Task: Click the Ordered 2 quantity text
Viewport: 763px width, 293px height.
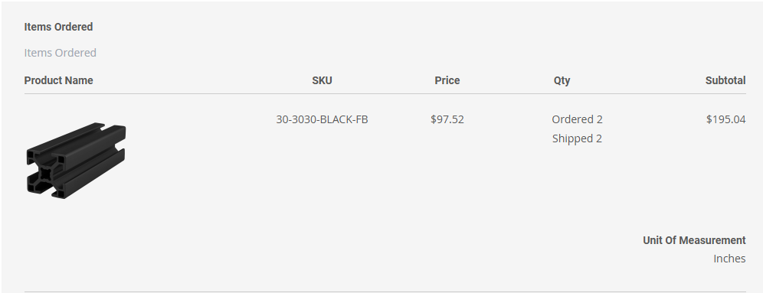Action: pos(577,119)
